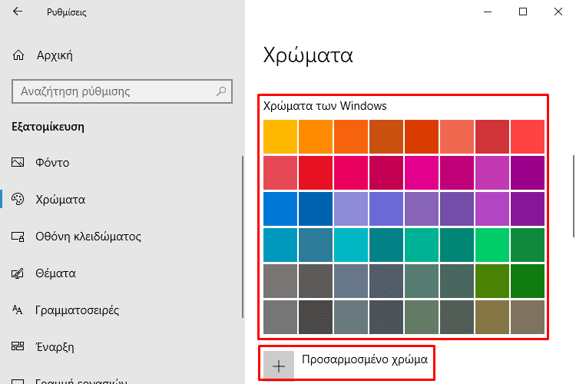
Task: Pick the bright orange swatch next to yellow
Action: 316,137
